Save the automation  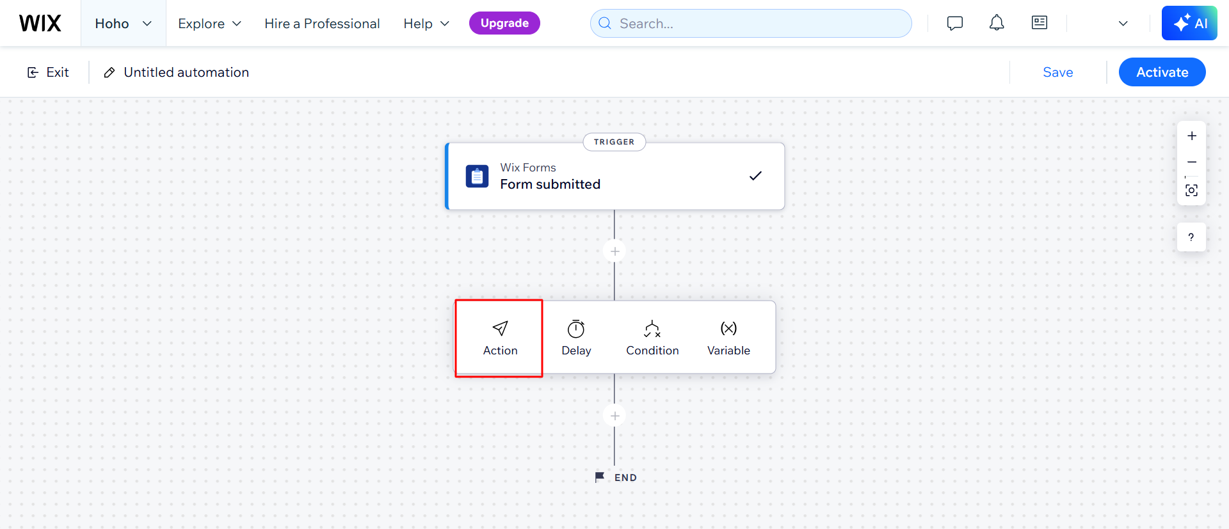tap(1058, 72)
